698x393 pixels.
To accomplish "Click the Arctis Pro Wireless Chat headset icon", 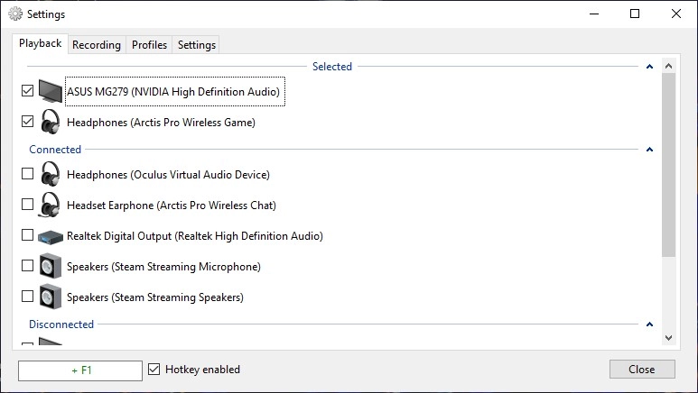I will 51,206.
